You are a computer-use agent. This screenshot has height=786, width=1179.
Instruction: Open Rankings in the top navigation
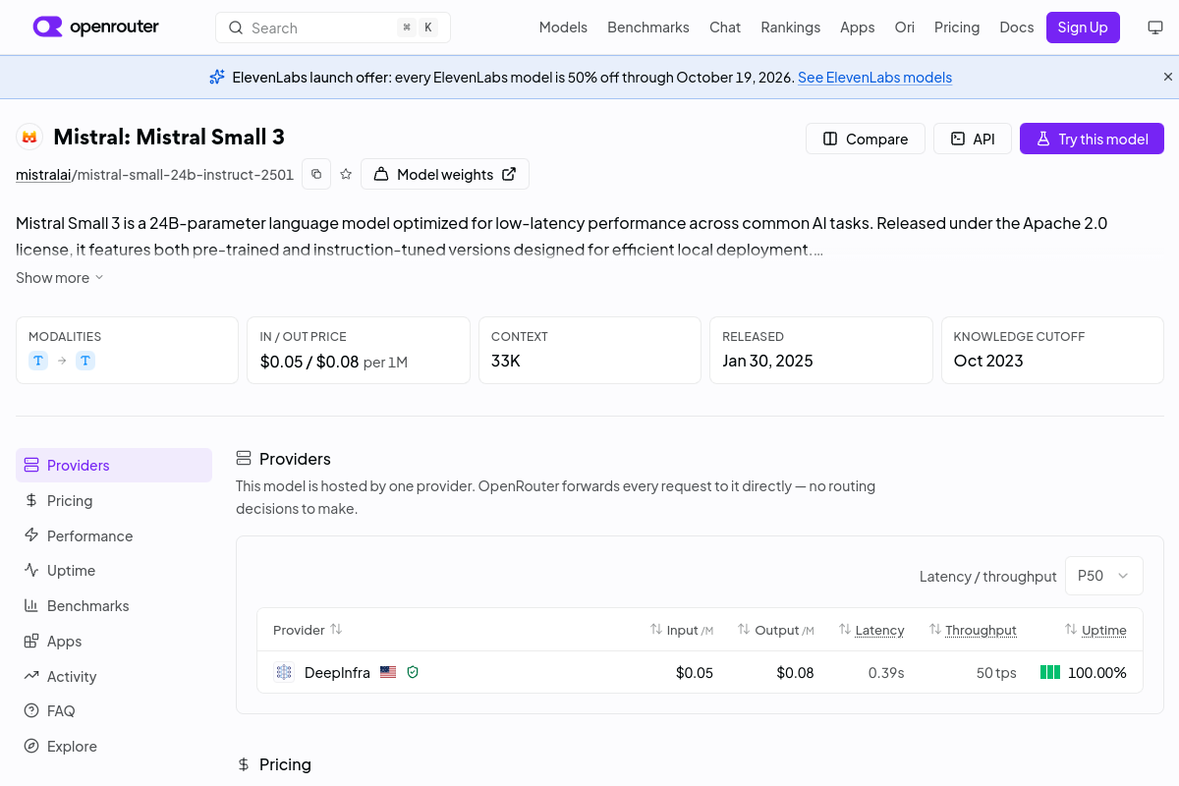tap(791, 28)
